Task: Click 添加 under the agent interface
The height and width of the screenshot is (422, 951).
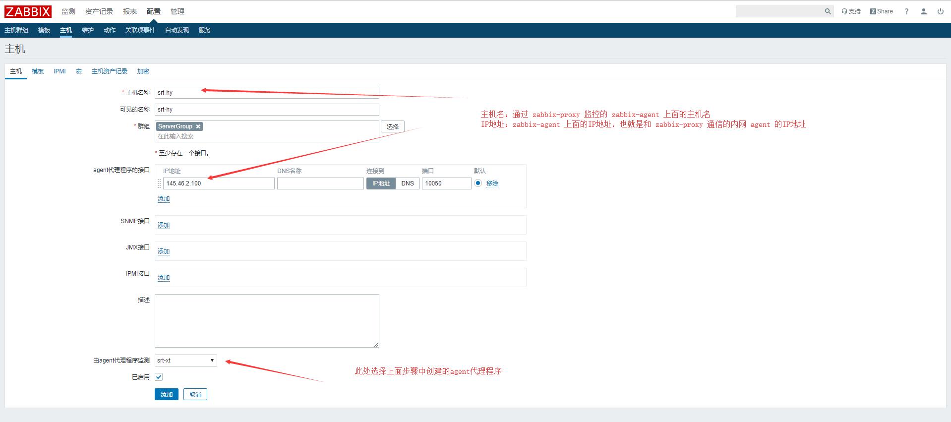Action: click(164, 199)
